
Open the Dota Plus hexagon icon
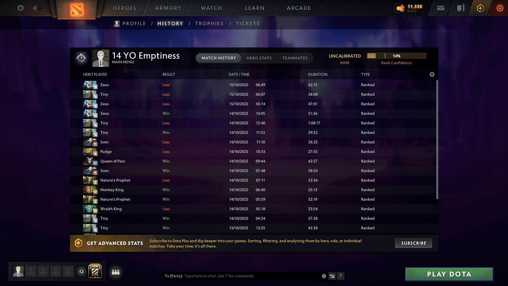pyautogui.click(x=480, y=8)
